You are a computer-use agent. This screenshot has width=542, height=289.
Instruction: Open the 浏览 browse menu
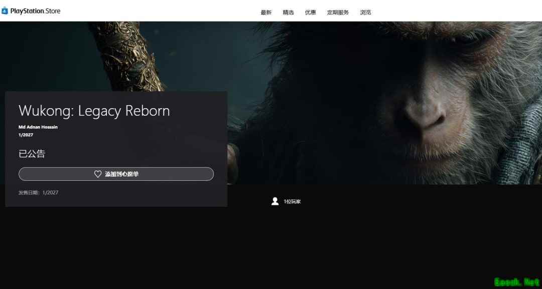[x=365, y=13]
